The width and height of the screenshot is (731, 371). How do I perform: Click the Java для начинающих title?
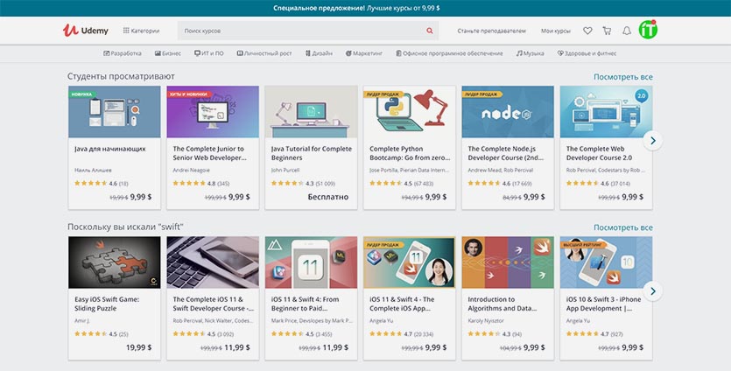(110, 149)
